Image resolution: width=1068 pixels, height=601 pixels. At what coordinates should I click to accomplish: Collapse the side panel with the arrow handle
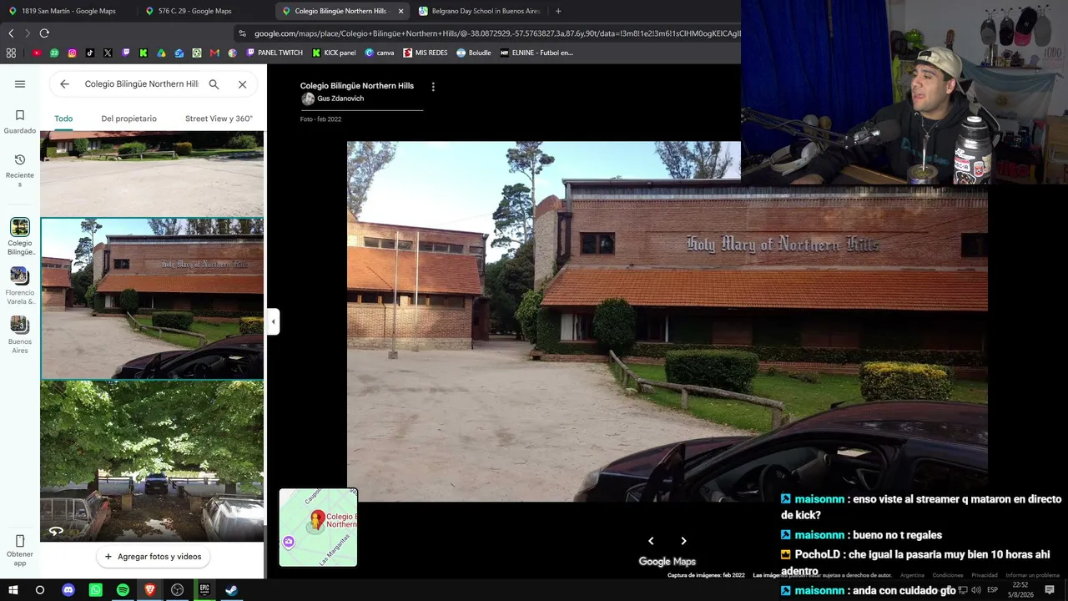(x=273, y=321)
